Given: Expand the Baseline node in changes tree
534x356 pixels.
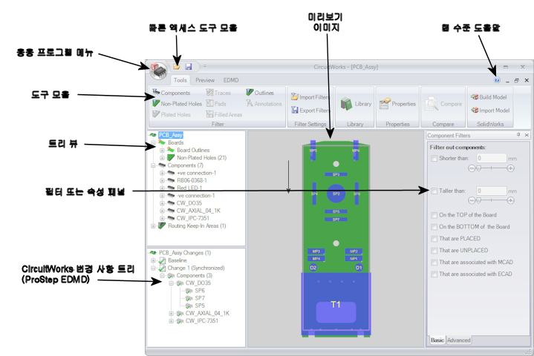Looking at the screenshot, I should pyautogui.click(x=153, y=260).
